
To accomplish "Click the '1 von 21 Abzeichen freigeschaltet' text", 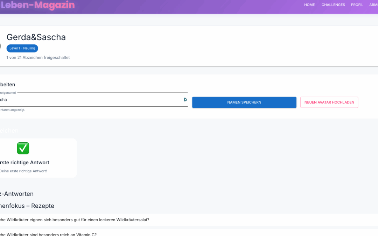I will 38,57.
